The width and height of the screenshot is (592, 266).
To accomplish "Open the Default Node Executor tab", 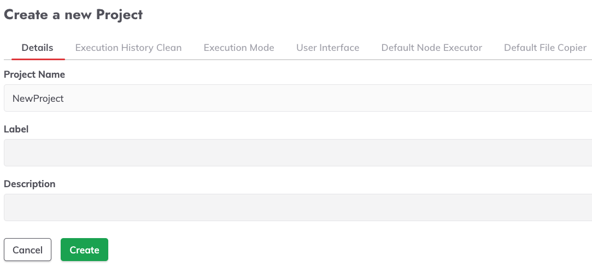I will tap(431, 48).
